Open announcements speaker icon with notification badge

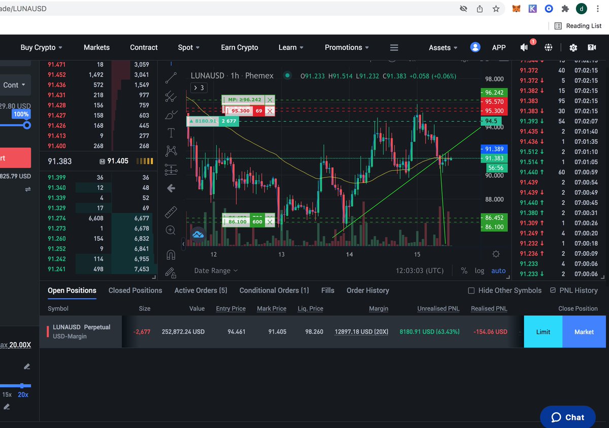click(525, 47)
